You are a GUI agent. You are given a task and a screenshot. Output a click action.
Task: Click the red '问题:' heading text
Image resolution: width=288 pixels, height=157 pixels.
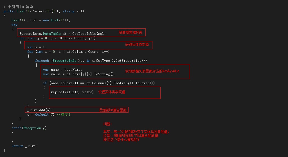(108, 124)
